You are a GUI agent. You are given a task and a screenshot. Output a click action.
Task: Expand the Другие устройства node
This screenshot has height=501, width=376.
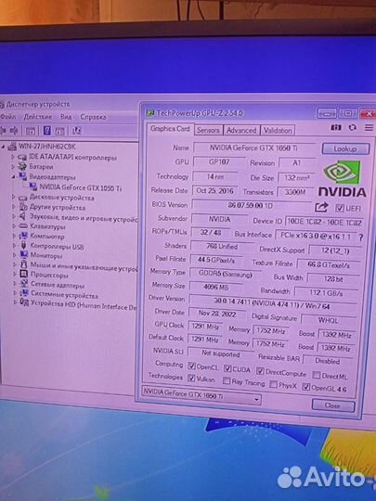coord(13,206)
